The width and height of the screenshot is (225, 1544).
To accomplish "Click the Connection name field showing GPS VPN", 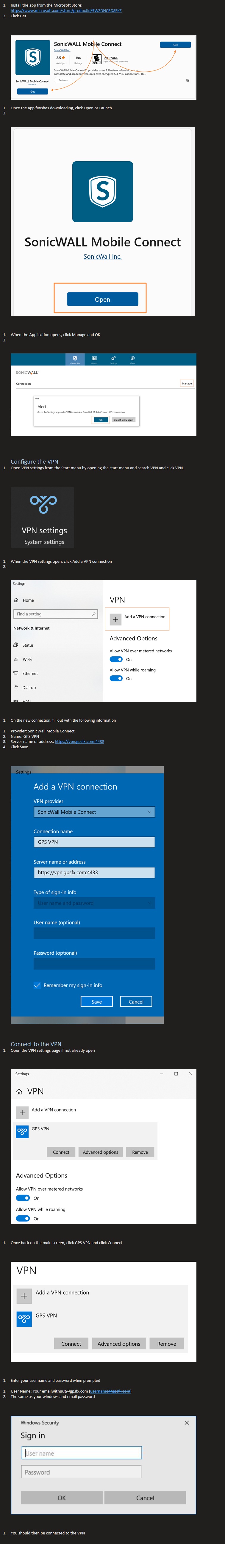I will 94,842.
